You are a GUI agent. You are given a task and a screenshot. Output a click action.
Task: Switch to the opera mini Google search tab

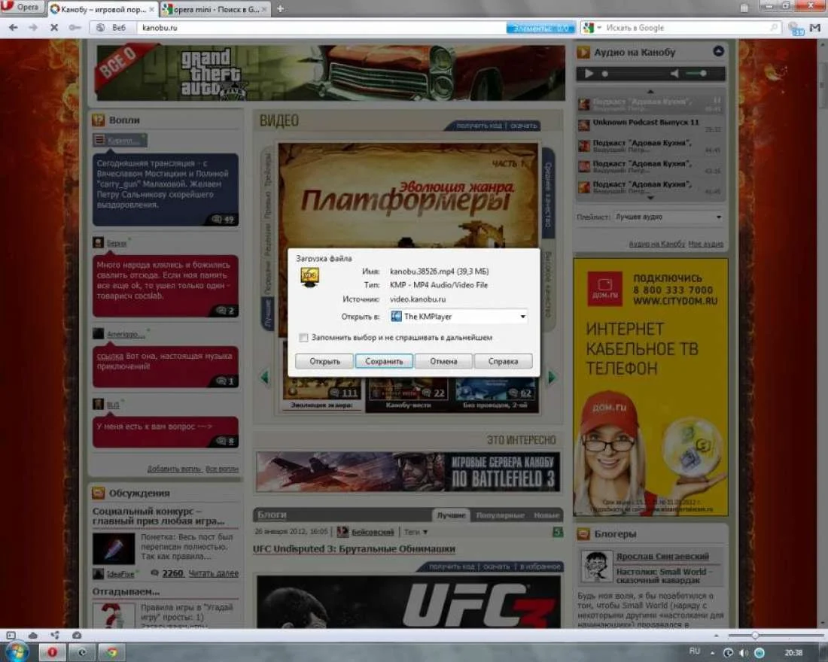pyautogui.click(x=215, y=10)
